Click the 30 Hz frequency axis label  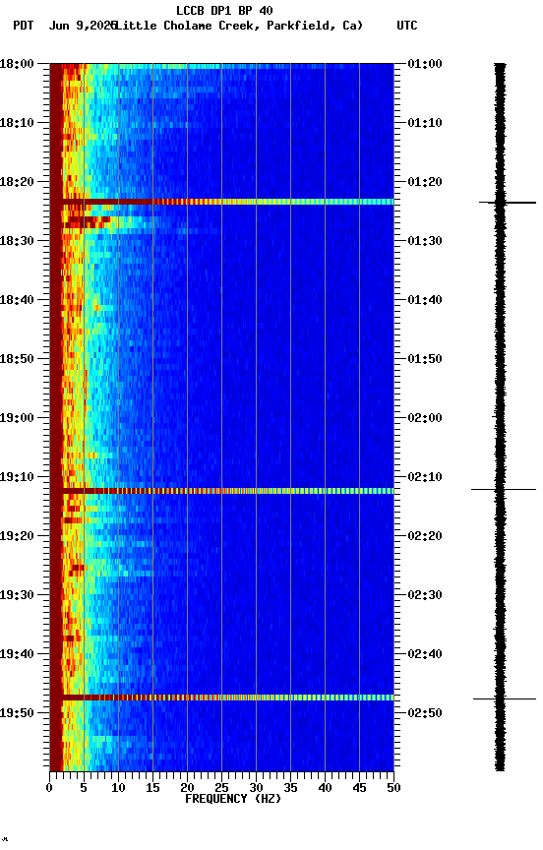(256, 788)
